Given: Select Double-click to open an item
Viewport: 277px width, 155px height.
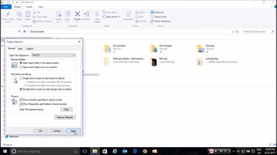Looking at the screenshot, I should pyautogui.click(x=21, y=89).
